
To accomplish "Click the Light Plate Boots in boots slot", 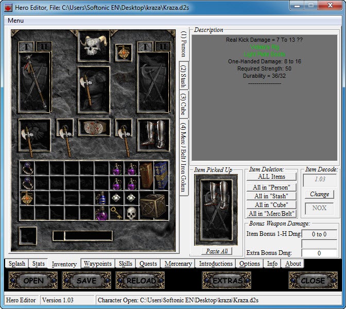I will click(153, 135).
